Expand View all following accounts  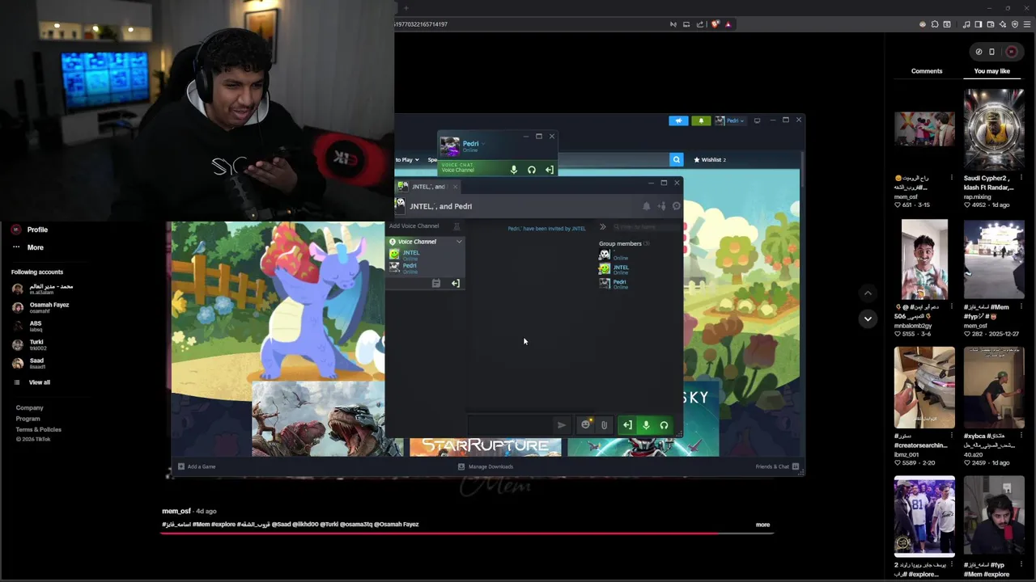[x=32, y=382]
